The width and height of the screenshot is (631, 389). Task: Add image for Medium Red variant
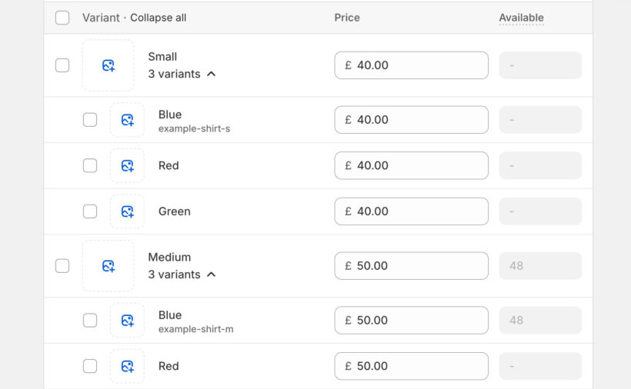pos(127,366)
